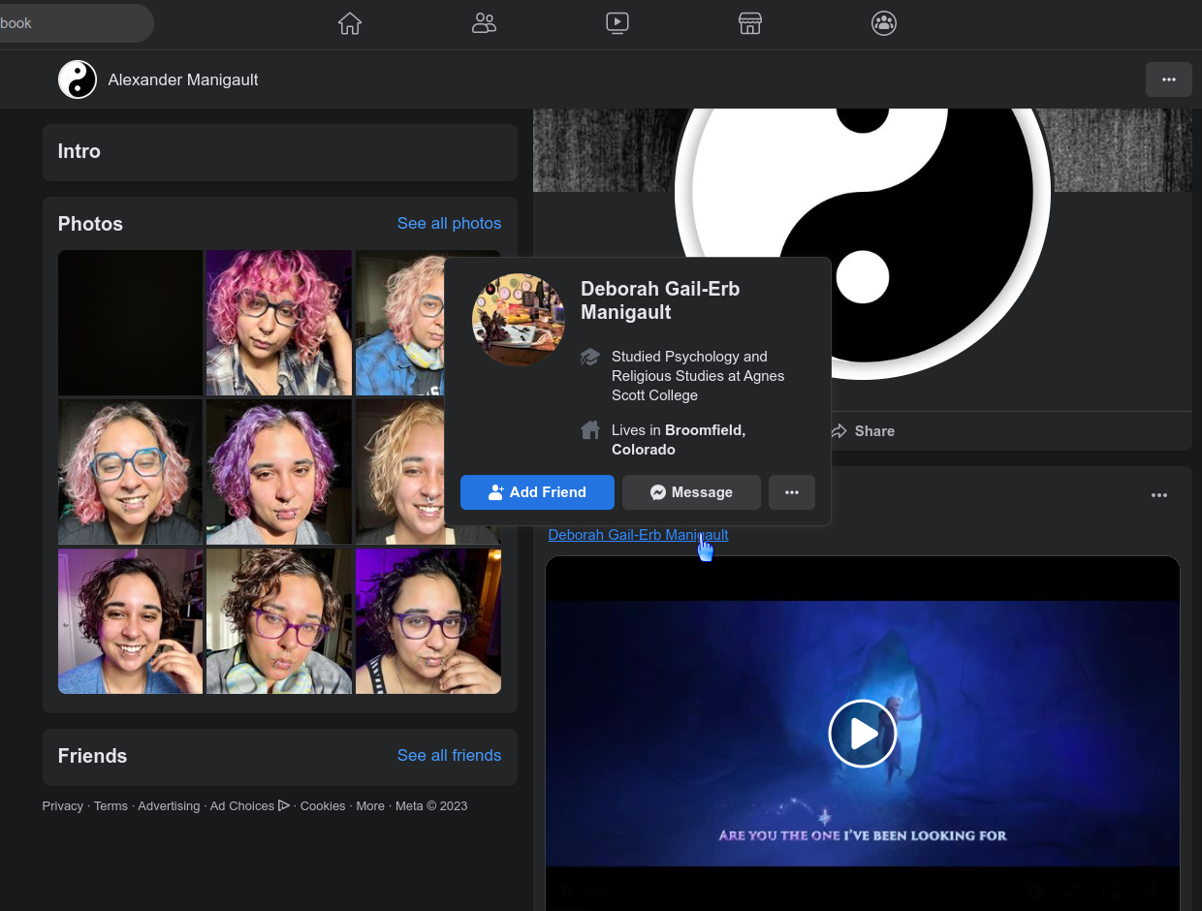Open the See all photos link
The width and height of the screenshot is (1202, 911).
click(x=449, y=223)
